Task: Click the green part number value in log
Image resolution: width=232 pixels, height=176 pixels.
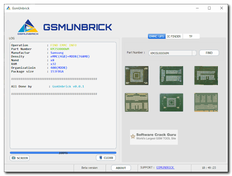Action: tap(60, 49)
